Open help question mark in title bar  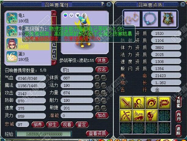(102, 4)
